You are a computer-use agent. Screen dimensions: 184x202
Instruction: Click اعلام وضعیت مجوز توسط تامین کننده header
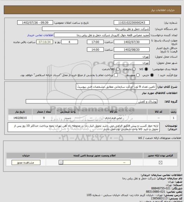tap(94, 155)
